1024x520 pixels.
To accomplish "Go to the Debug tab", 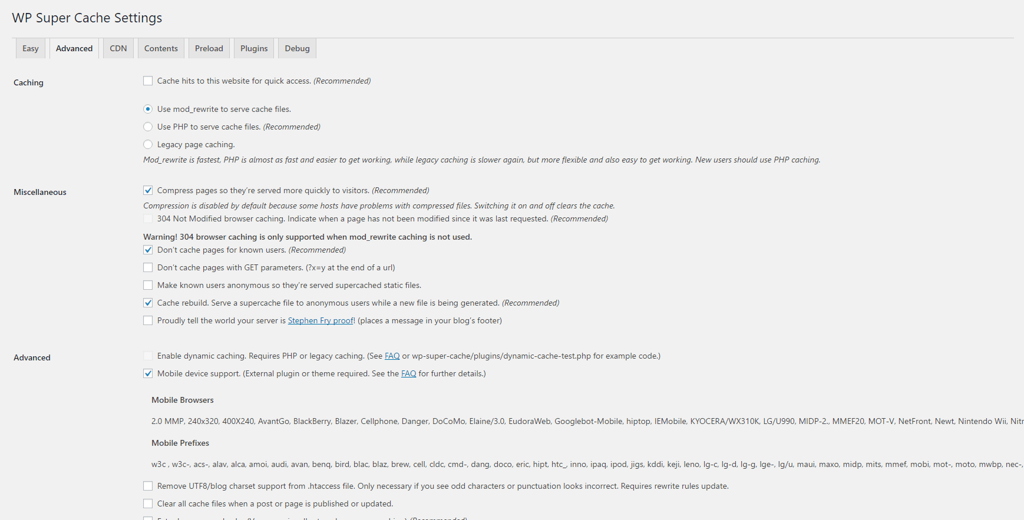I will (297, 48).
